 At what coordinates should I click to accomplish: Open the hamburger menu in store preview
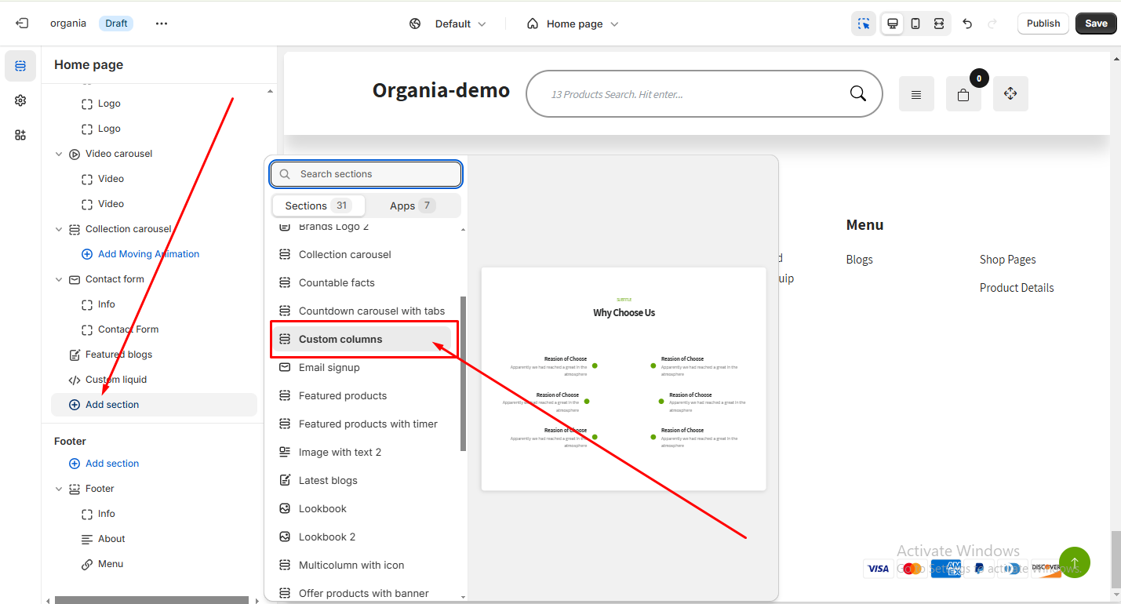[916, 94]
